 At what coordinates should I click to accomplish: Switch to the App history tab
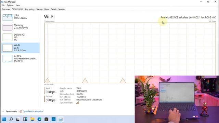pyautogui.click(x=29, y=9)
